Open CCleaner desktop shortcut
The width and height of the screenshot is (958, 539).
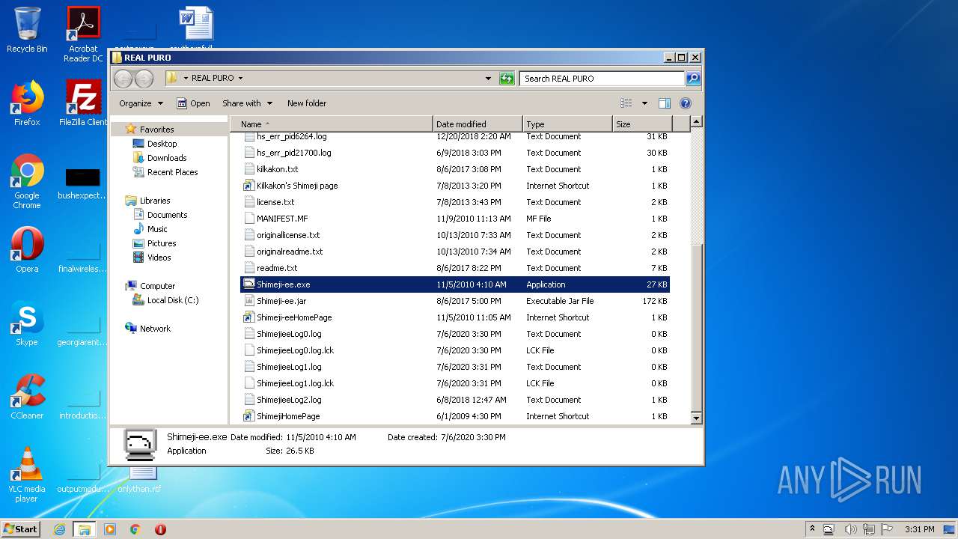(x=27, y=397)
